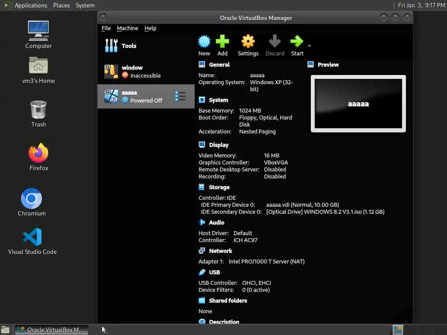Start the aaaaa VM with green arrow
The width and height of the screenshot is (447, 335).
297,41
